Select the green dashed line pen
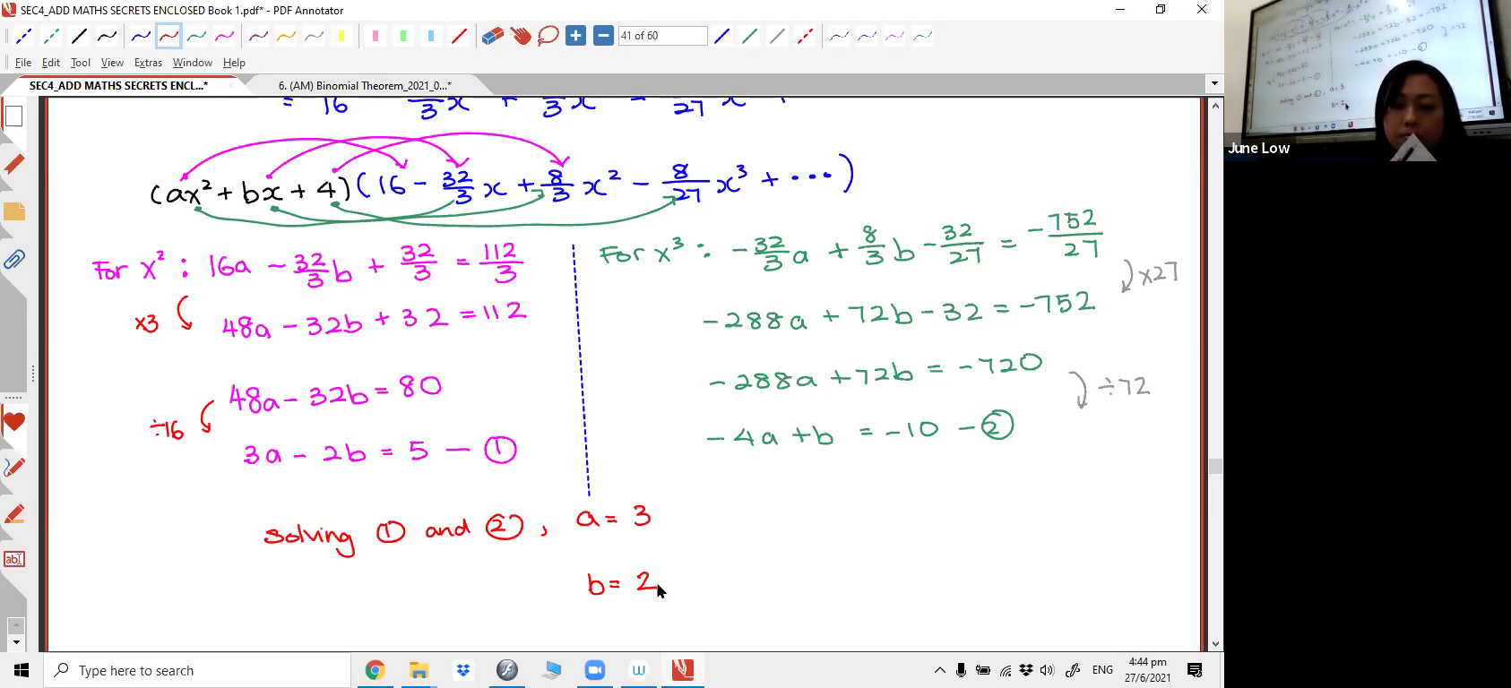This screenshot has height=688, width=1511. (x=52, y=37)
